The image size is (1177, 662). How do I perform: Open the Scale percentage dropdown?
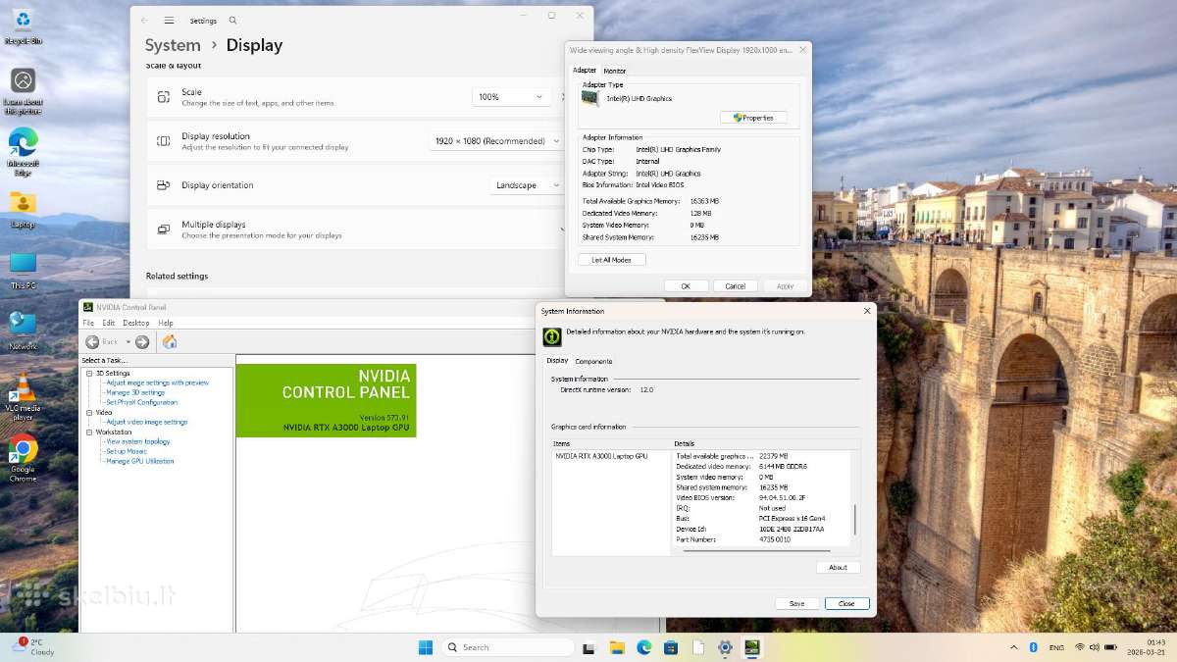[511, 96]
